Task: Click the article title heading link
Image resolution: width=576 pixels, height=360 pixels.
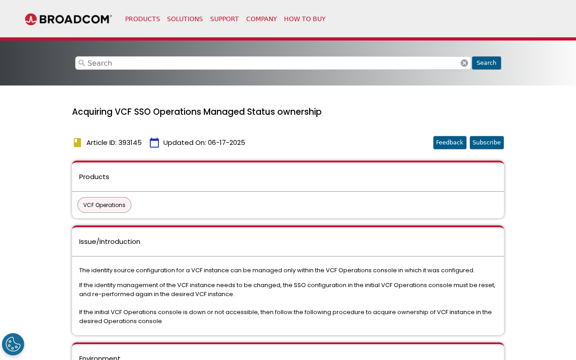Action: click(197, 112)
